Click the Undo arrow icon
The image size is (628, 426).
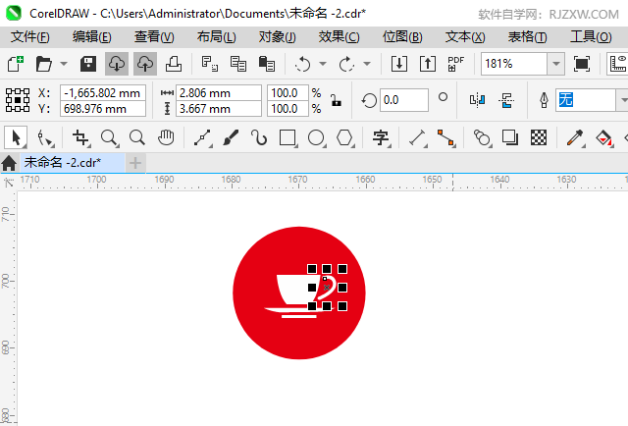coord(303,64)
